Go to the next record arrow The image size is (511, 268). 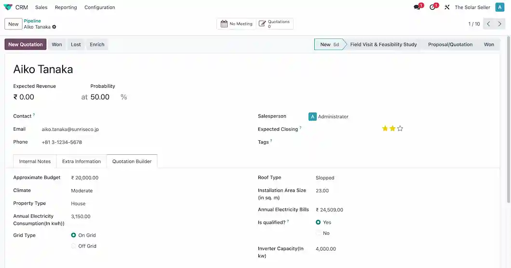(x=500, y=24)
